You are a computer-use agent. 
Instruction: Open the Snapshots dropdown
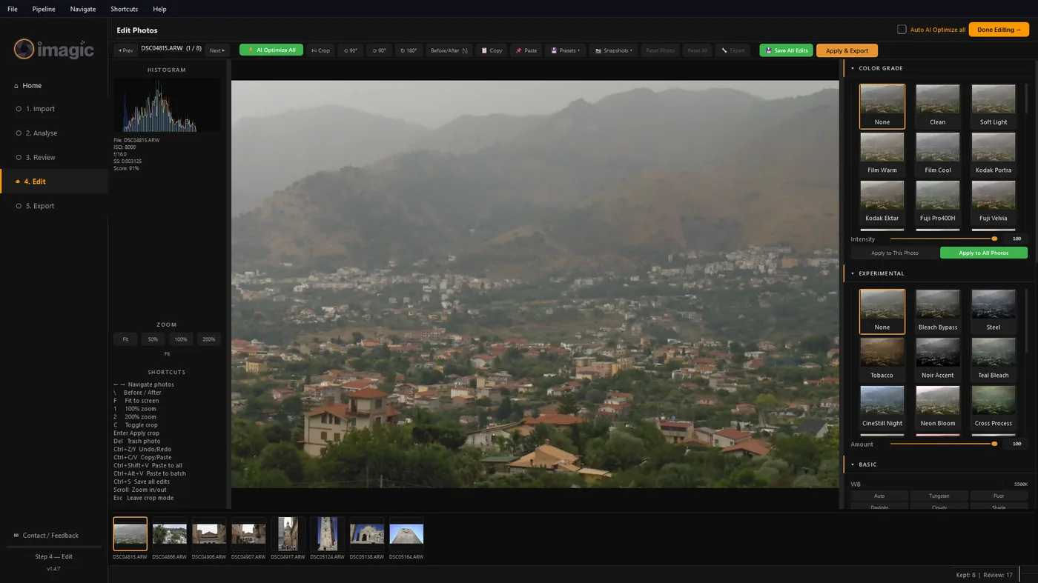click(x=614, y=50)
